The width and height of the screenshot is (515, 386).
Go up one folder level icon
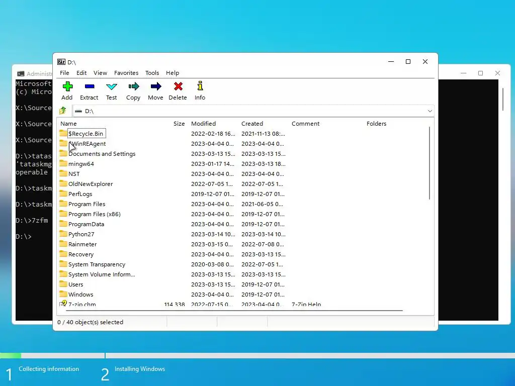pos(63,111)
